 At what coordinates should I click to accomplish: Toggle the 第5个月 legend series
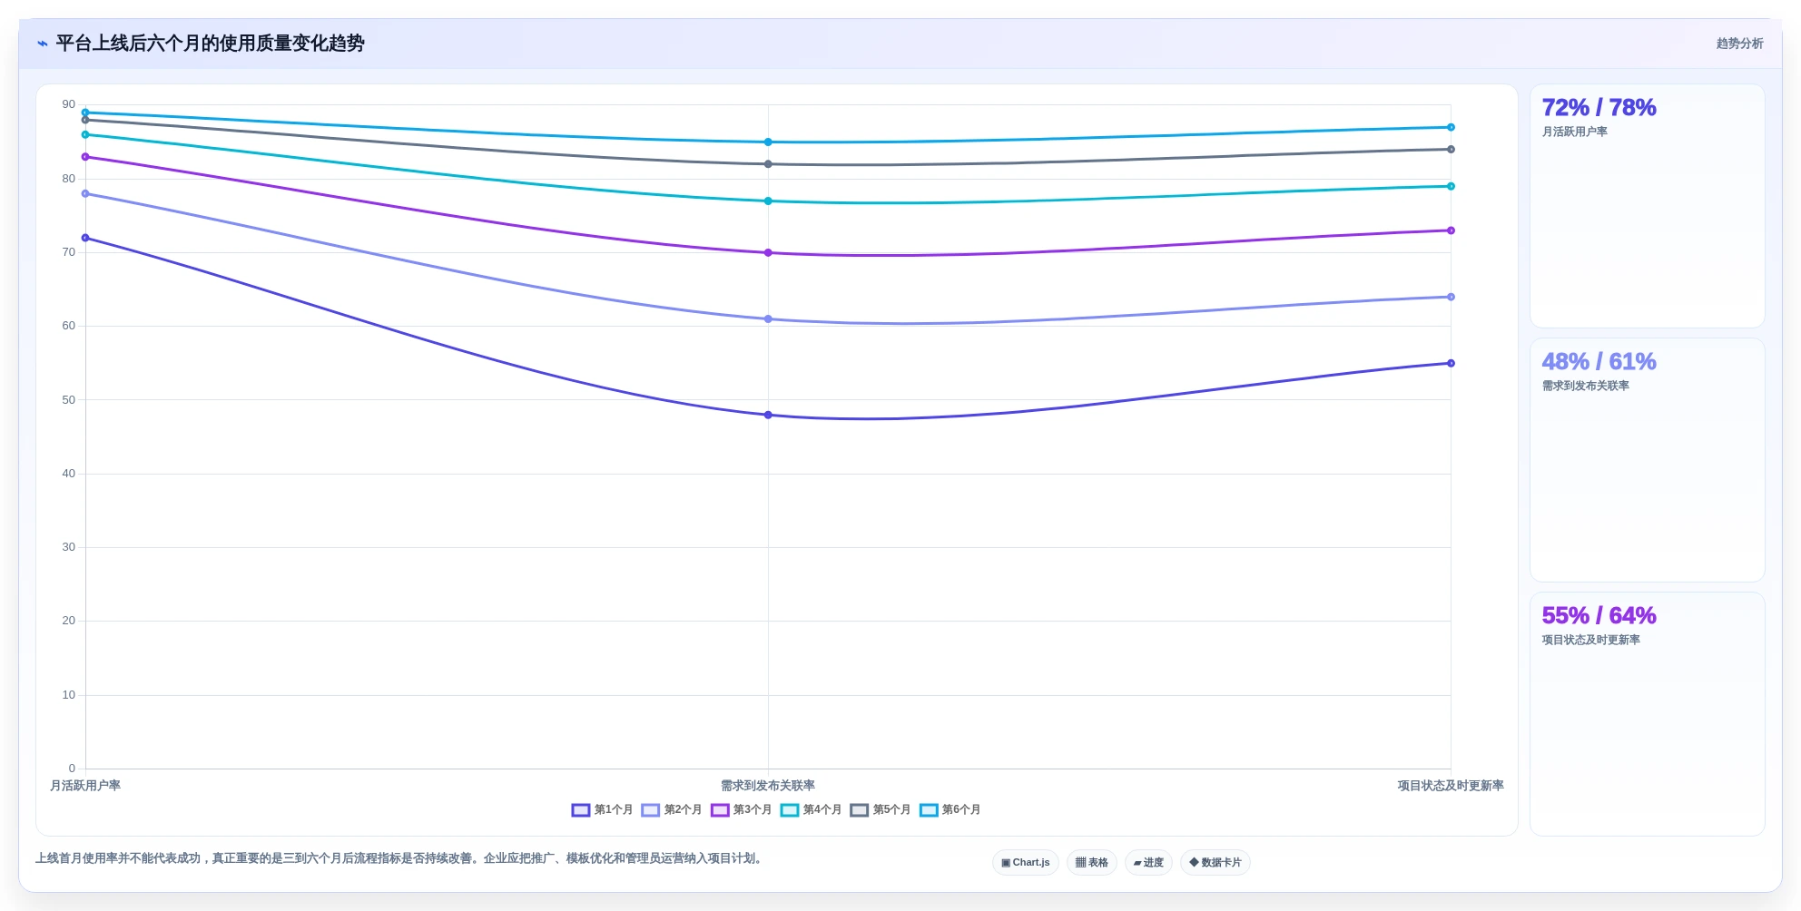881,810
